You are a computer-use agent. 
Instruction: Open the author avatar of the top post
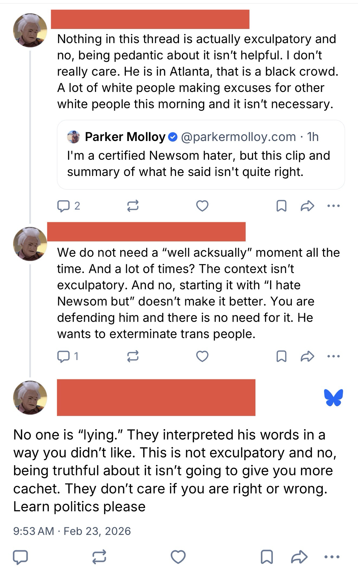point(30,30)
